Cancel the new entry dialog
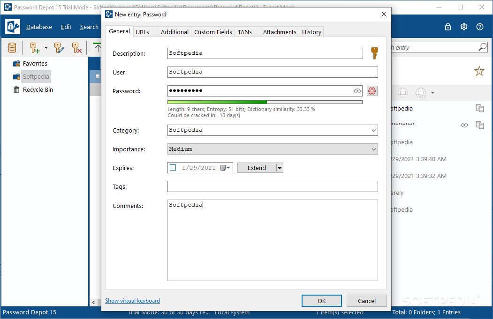493x319 pixels. point(367,301)
